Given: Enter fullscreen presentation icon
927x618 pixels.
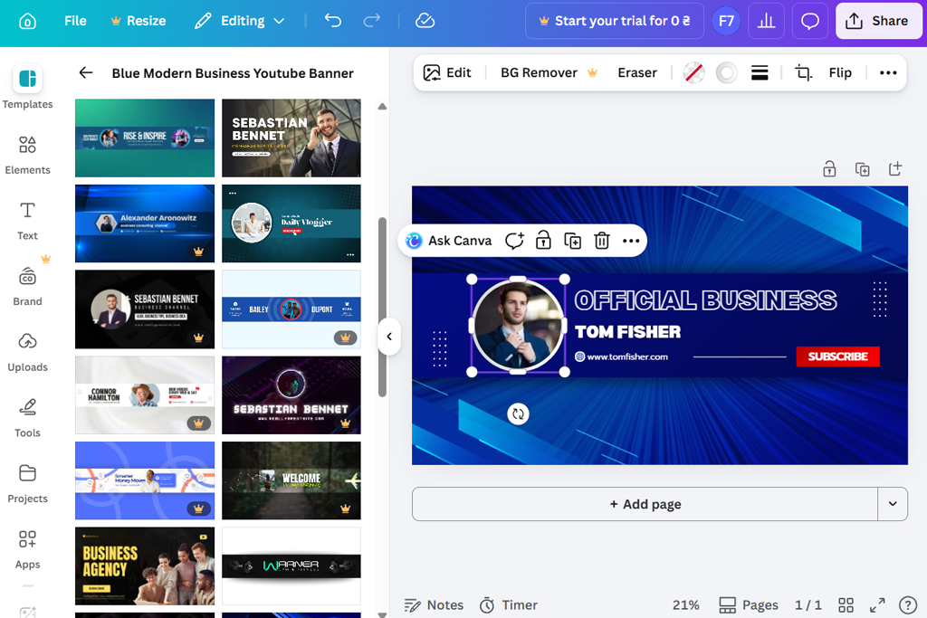Looking at the screenshot, I should 877,605.
